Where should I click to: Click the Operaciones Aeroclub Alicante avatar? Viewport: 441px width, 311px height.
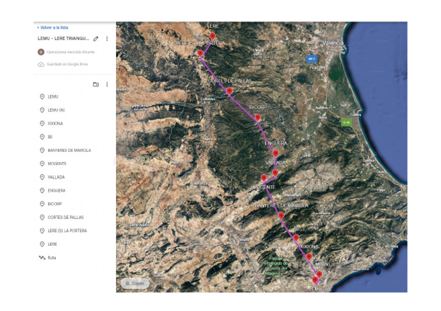click(41, 52)
